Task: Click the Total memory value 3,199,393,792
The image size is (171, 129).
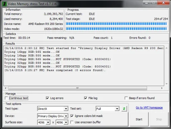Action: coord(53,14)
